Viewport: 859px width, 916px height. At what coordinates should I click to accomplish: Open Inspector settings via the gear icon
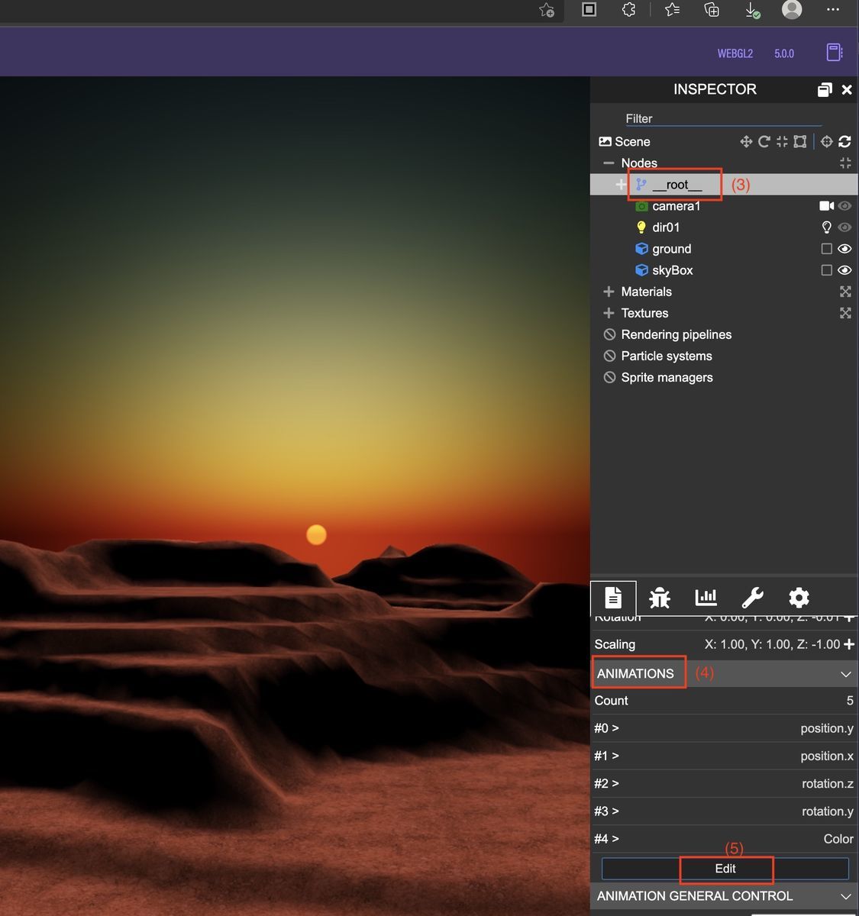tap(799, 598)
